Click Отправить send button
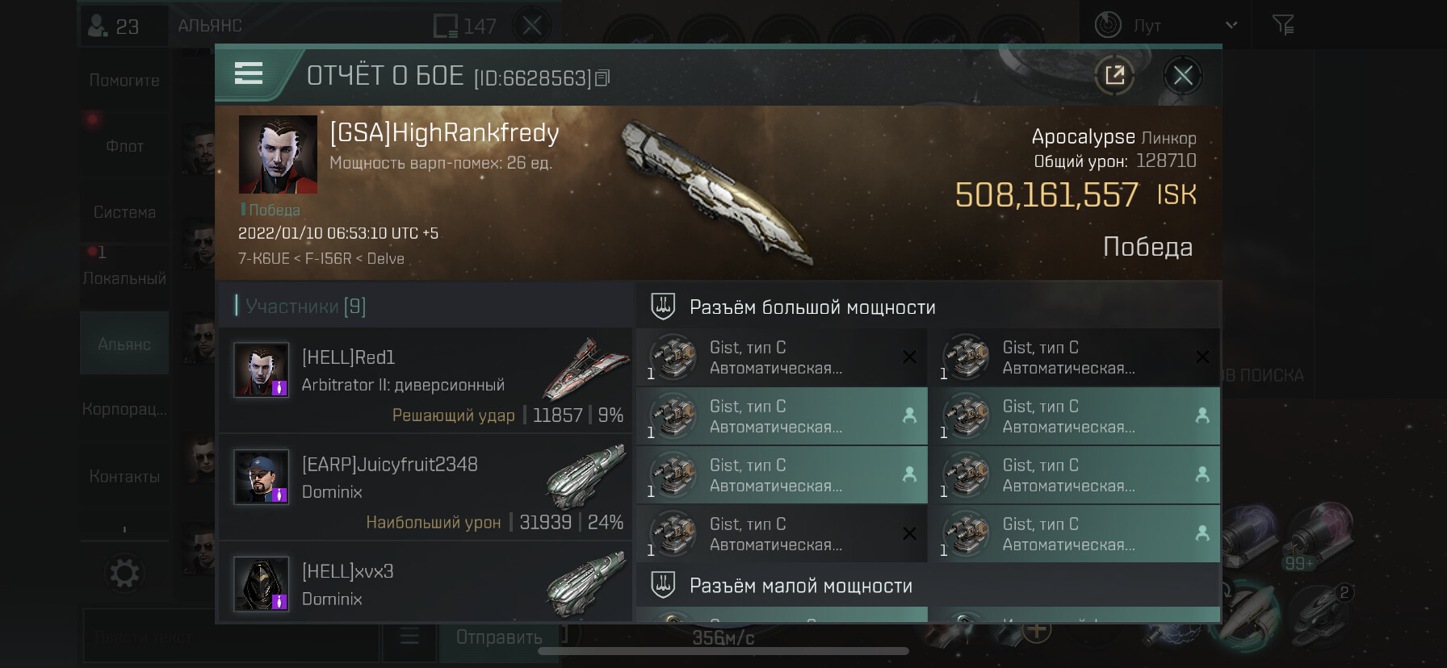1447x668 pixels. tap(499, 637)
